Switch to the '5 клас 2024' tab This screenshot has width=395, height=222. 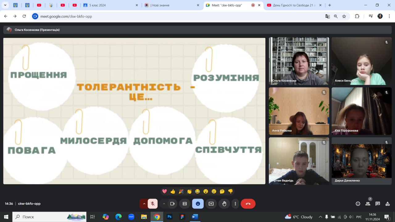pyautogui.click(x=110, y=5)
